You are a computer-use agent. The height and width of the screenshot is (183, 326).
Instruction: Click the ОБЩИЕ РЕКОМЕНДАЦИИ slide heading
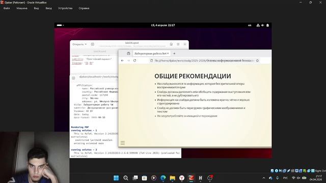(193, 76)
